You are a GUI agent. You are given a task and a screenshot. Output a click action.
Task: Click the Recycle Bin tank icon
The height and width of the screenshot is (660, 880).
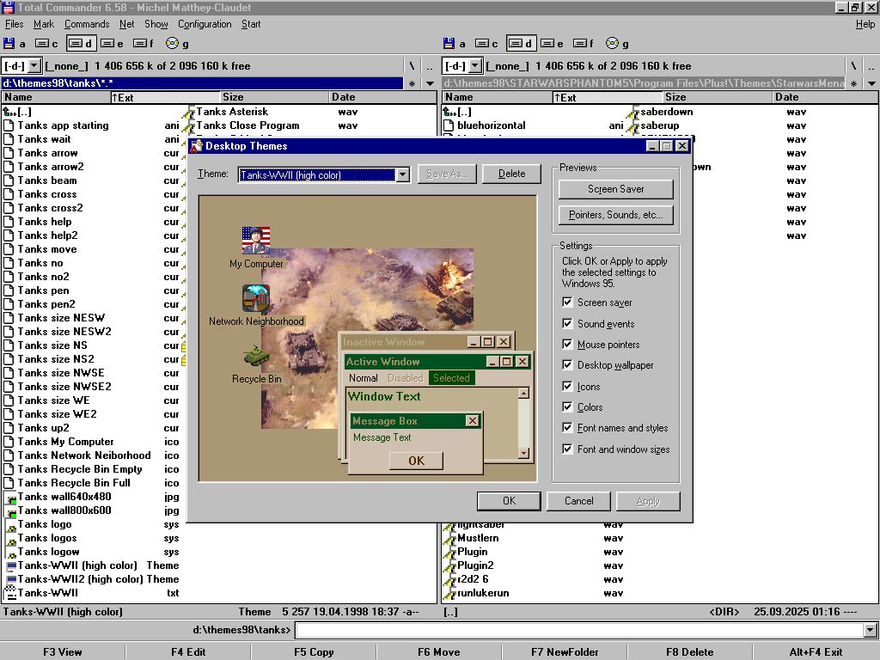[x=256, y=356]
